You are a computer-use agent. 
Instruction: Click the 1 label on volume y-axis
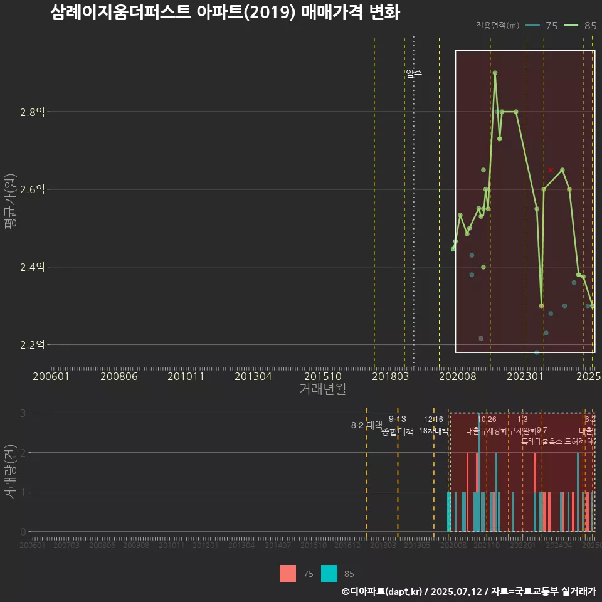click(x=23, y=492)
